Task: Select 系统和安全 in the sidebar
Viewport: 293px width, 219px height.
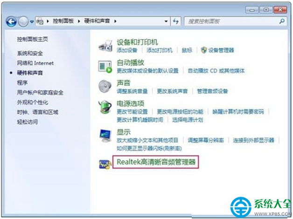Action: pos(30,53)
